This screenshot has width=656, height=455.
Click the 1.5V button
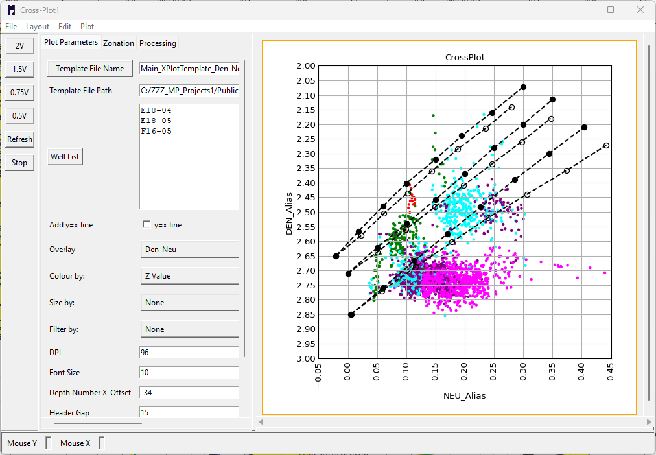pos(19,69)
